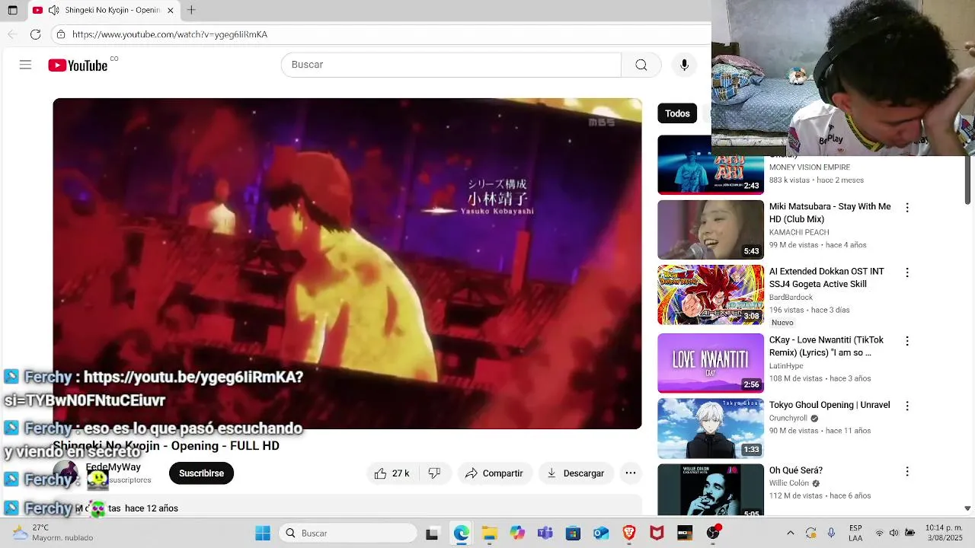
Task: Open the YouTube hamburger guide menu
Action: 25,65
